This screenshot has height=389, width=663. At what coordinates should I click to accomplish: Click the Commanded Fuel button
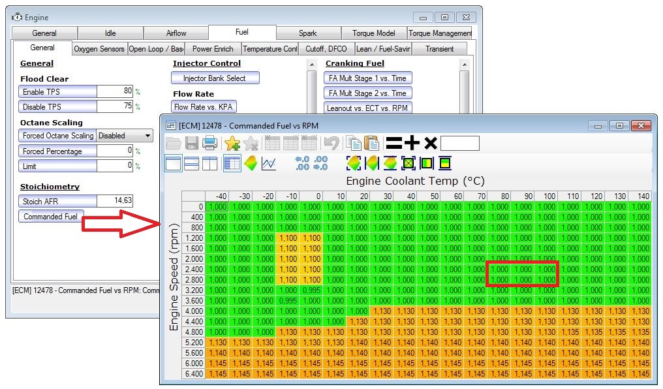point(50,217)
